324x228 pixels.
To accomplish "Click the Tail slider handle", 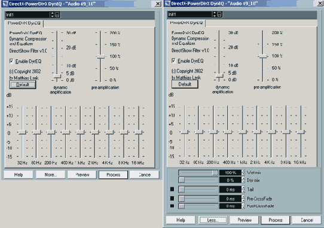I will click(x=182, y=189).
